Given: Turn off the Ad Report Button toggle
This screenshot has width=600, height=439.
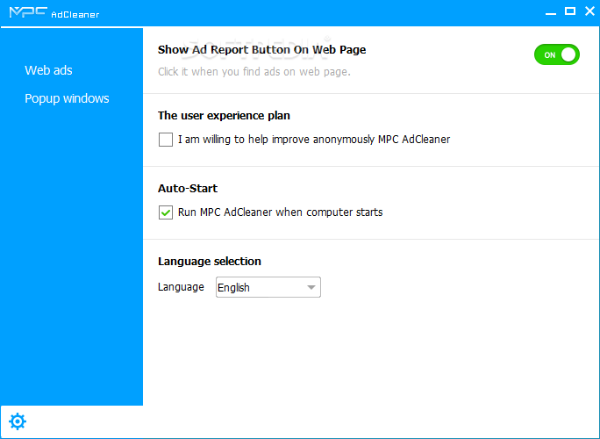Looking at the screenshot, I should 557,54.
